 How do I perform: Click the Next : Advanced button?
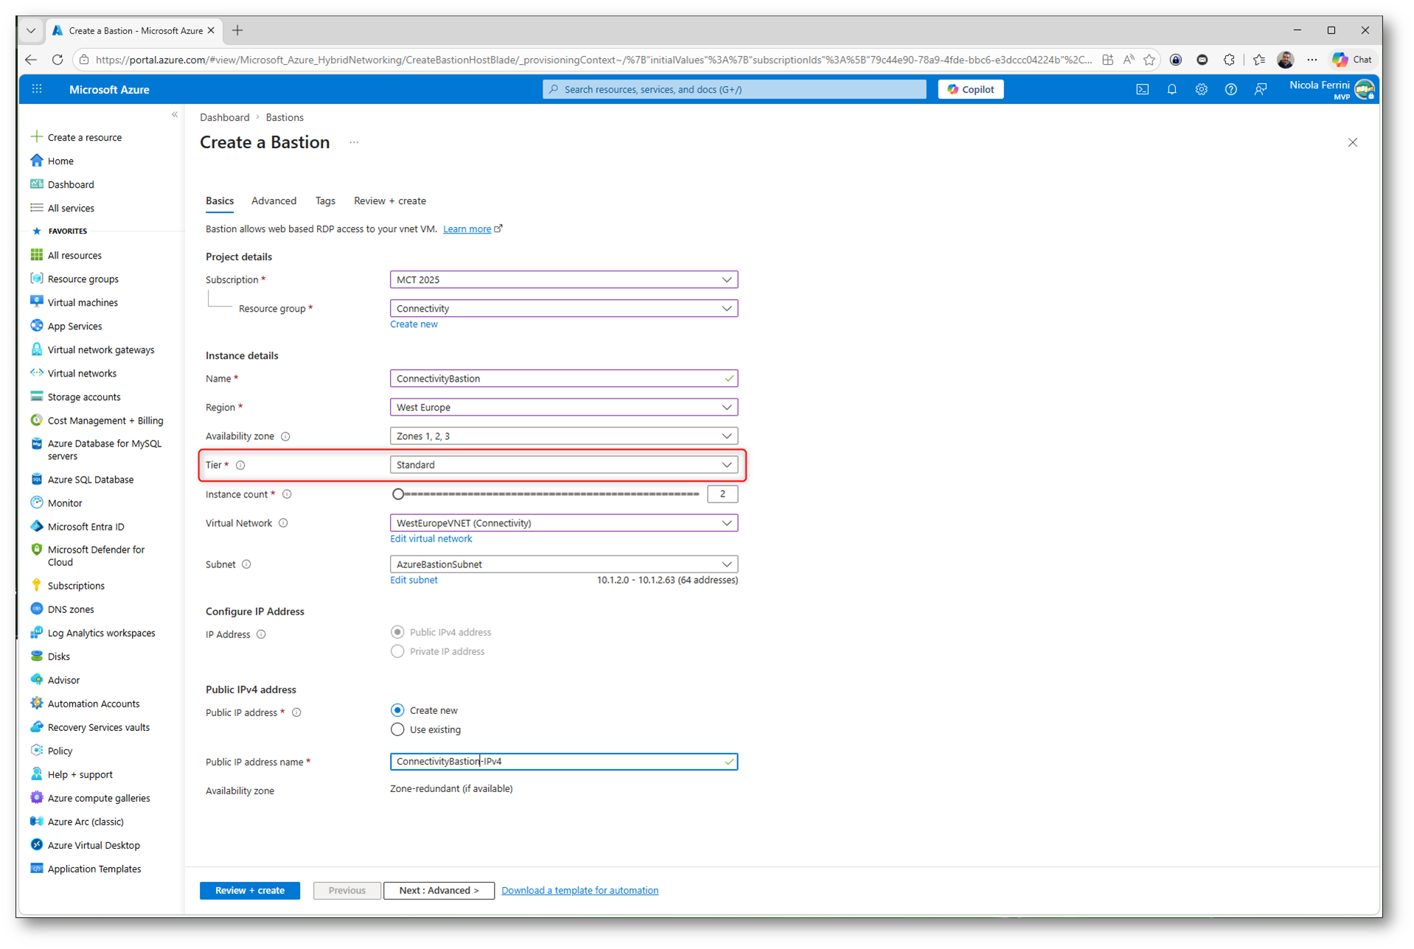(x=439, y=890)
